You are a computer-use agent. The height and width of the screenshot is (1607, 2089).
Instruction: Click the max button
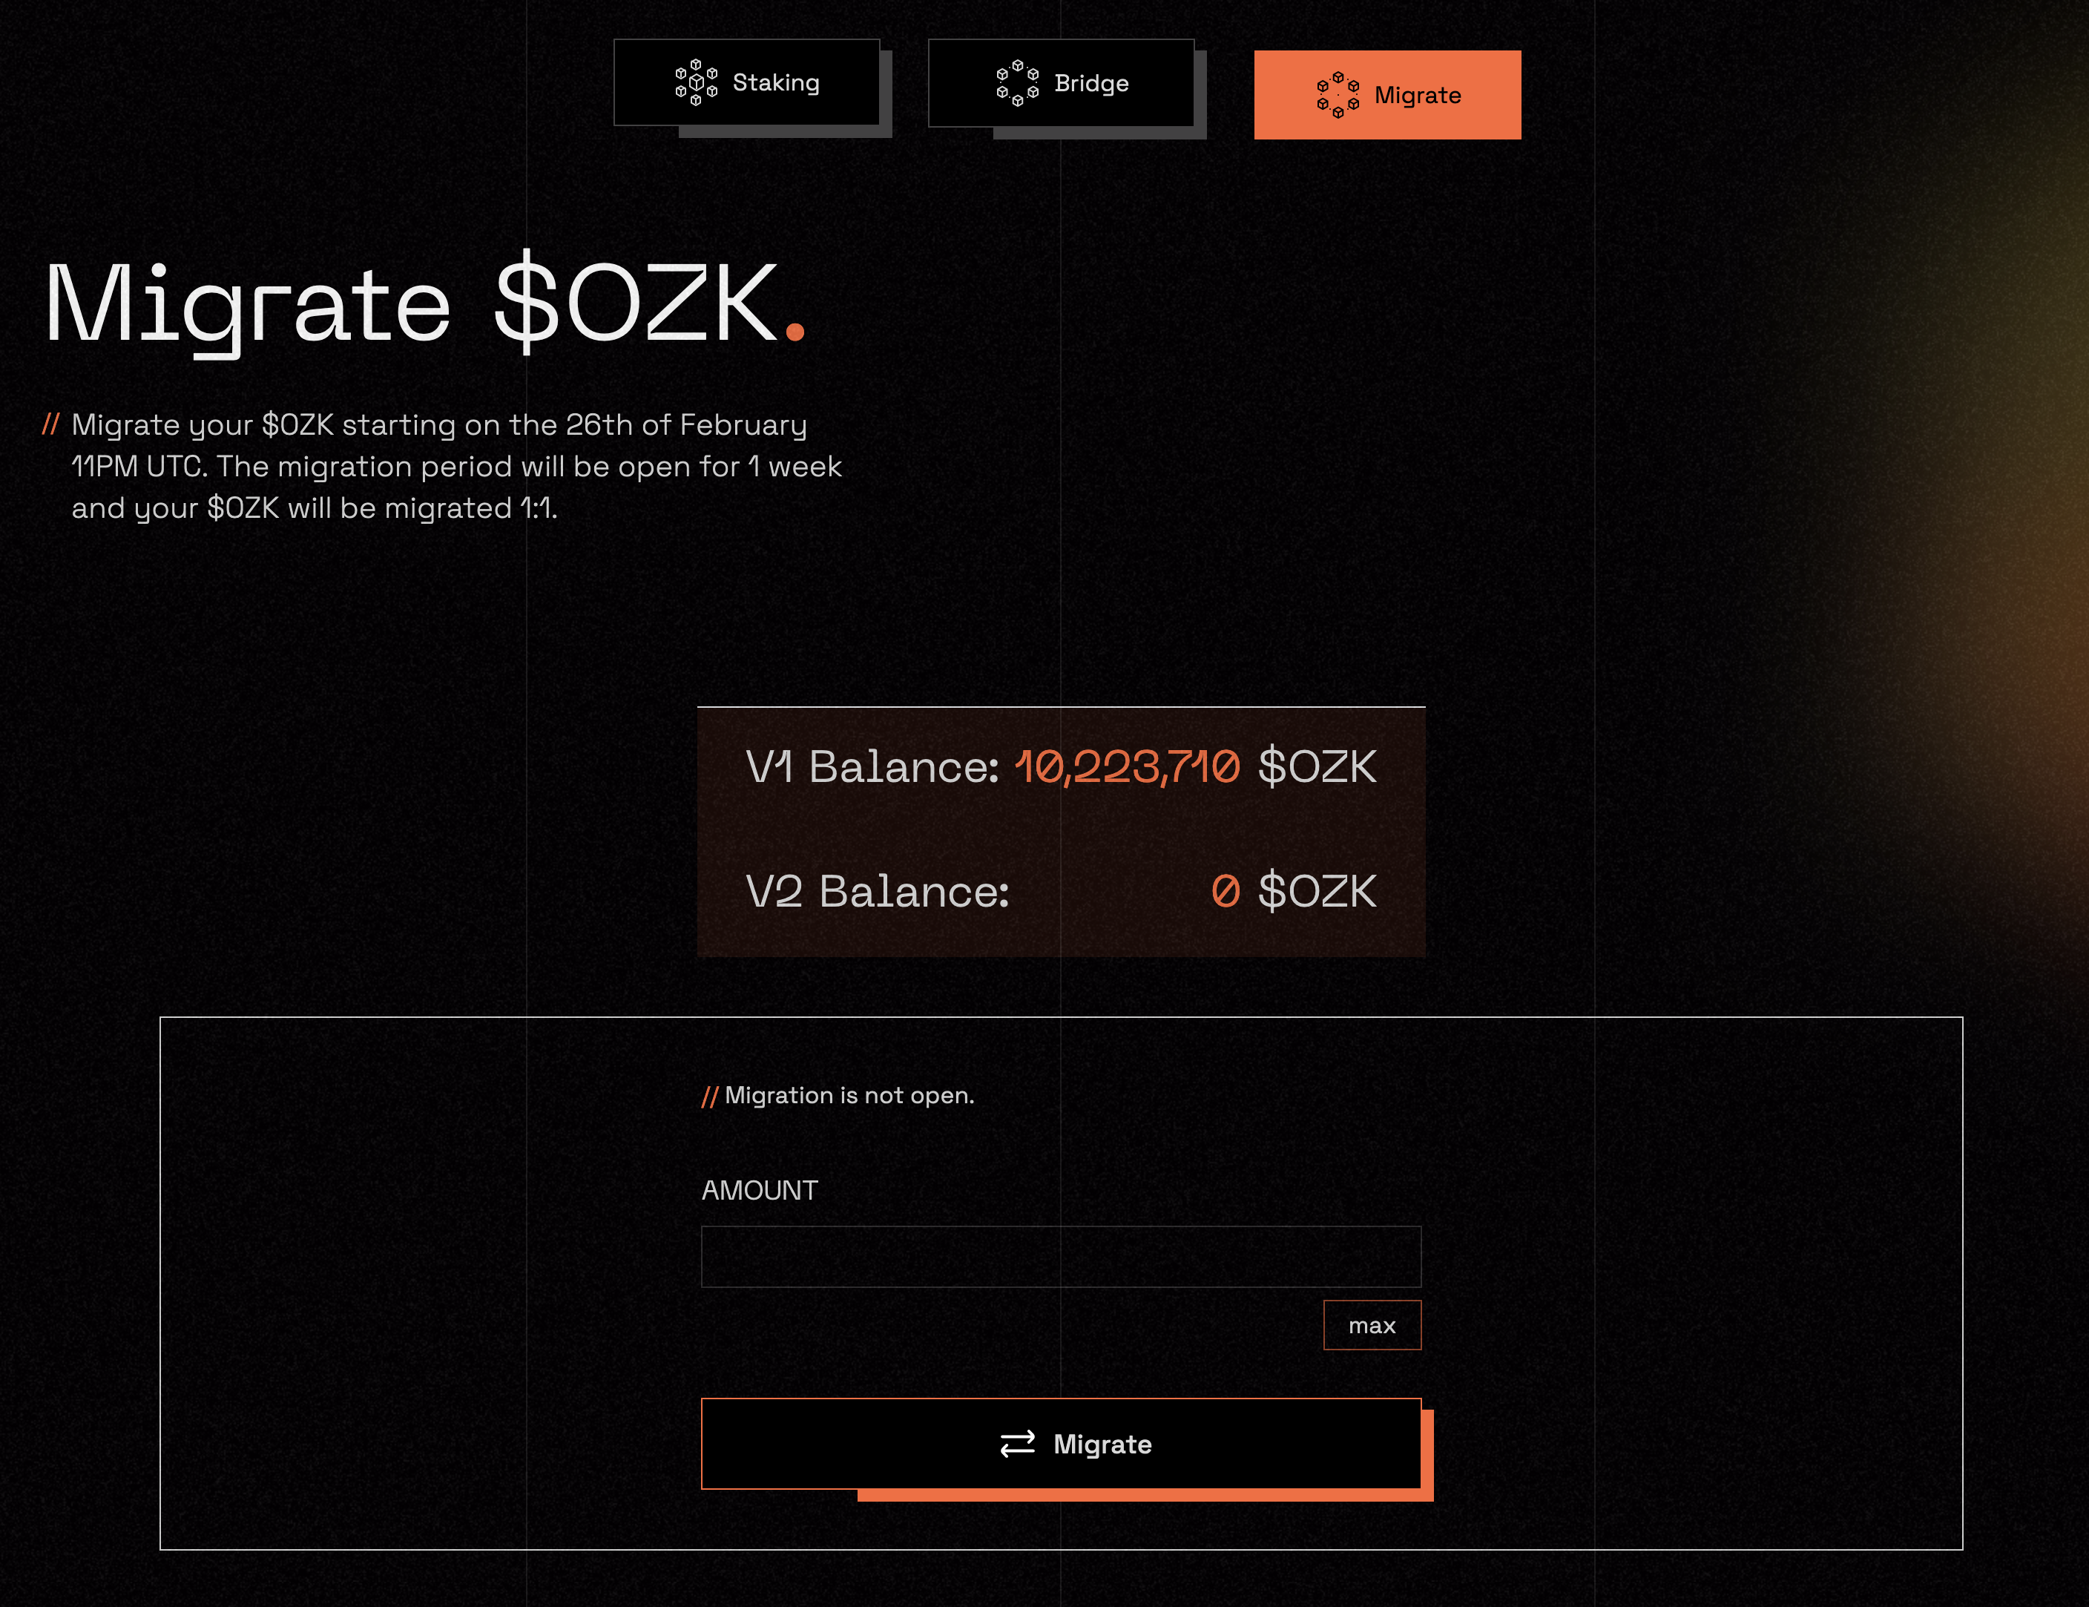coord(1372,1325)
